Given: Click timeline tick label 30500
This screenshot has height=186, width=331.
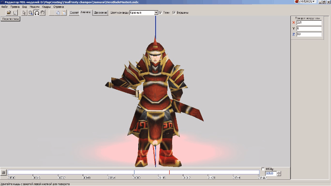Looking at the screenshot, I should (11, 178).
